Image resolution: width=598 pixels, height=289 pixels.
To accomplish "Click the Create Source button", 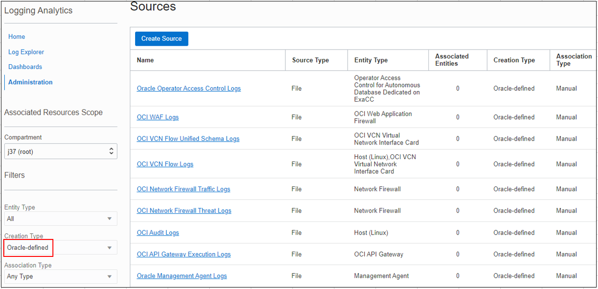I will [162, 39].
